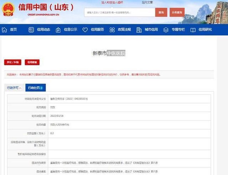Click the 罚款金额（万元）row label

click(36, 133)
